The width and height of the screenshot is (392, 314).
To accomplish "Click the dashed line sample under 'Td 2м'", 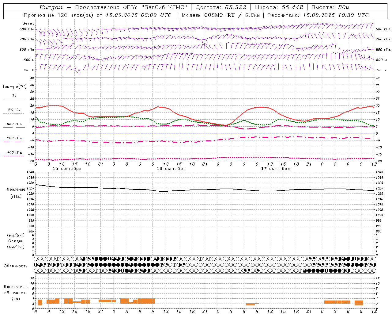I will 14,113.
